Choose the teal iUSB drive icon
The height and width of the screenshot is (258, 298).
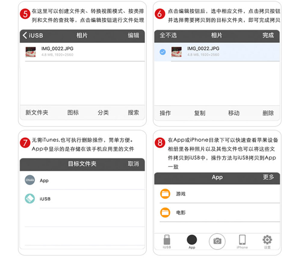[30, 198]
